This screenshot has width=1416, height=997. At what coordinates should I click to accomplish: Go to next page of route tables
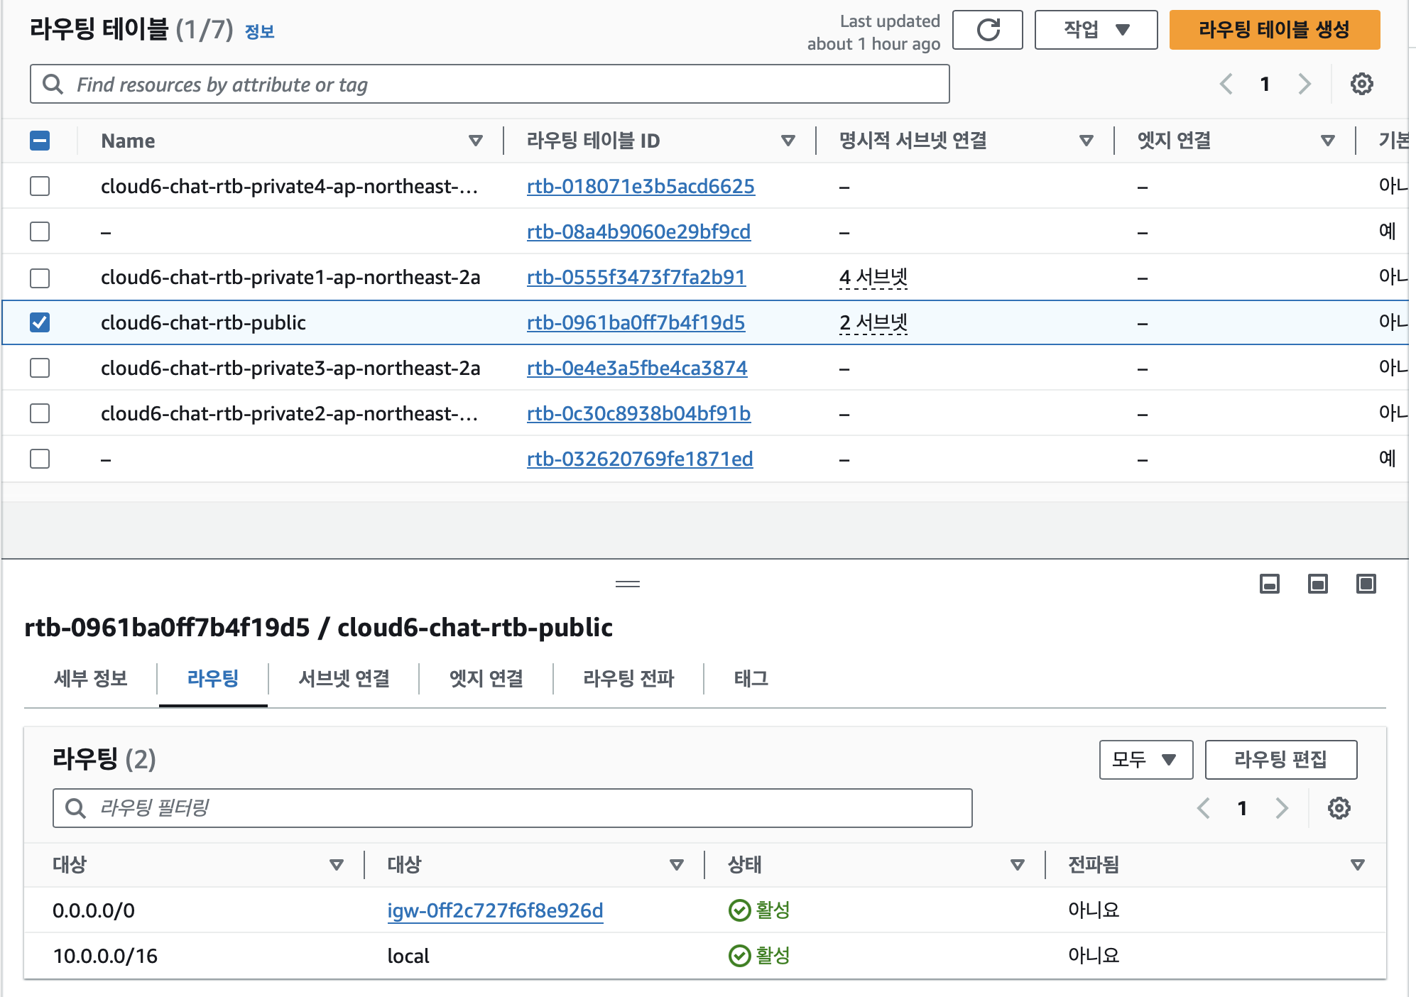[x=1305, y=84]
